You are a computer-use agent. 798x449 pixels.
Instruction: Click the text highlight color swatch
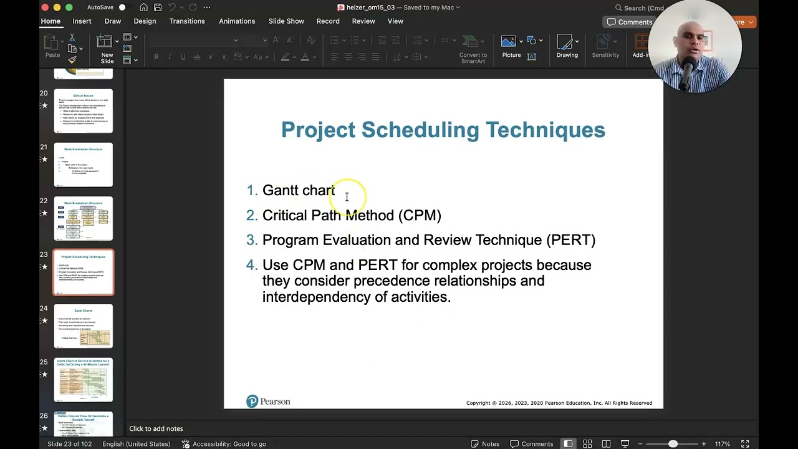[x=286, y=57]
